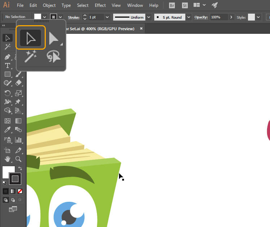Select the Paintbrush tool
The width and height of the screenshot is (270, 227).
pyautogui.click(x=18, y=74)
